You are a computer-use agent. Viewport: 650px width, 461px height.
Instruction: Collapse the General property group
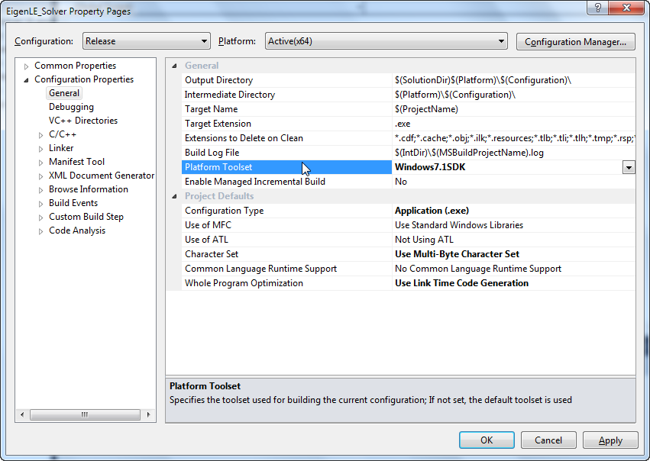click(x=175, y=66)
